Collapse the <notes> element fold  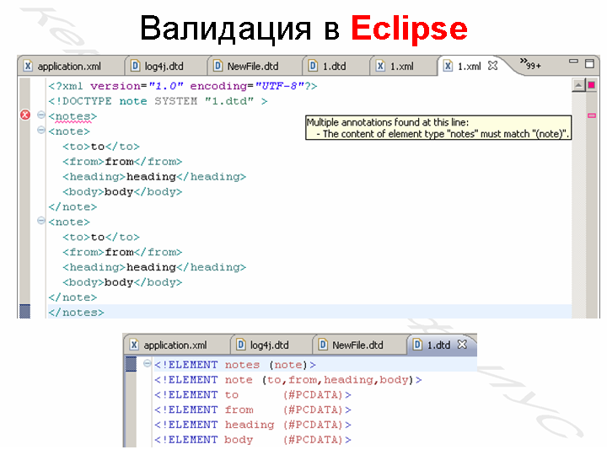[x=41, y=115]
